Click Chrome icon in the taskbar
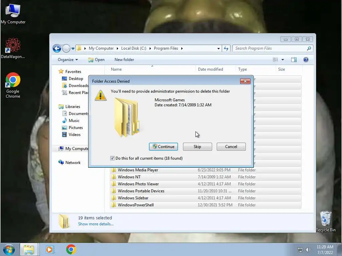 [71, 249]
